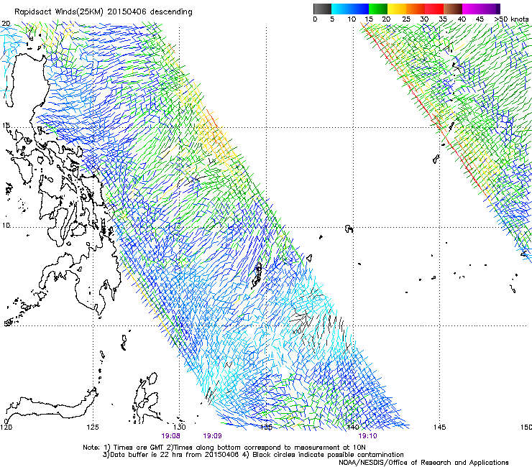532x467 pixels.
Task: Click the gray 0-5 knots legend color
Action: [322, 9]
